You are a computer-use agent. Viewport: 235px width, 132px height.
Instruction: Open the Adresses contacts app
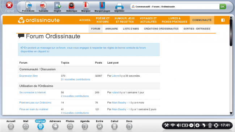click(x=55, y=125)
